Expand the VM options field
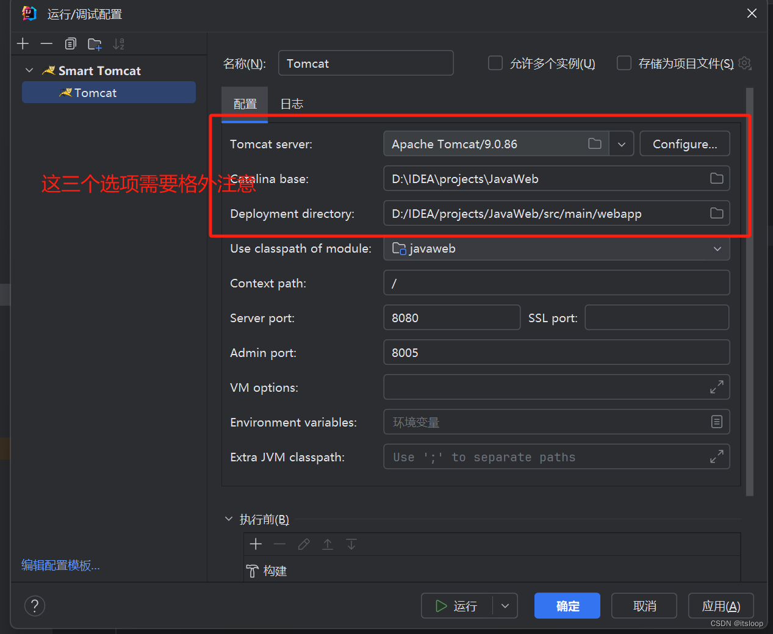 click(x=717, y=387)
